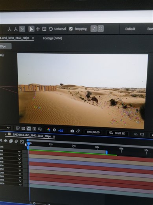Click the Show Snapshot icon
Viewport: 153px width, 205px height.
78,131
